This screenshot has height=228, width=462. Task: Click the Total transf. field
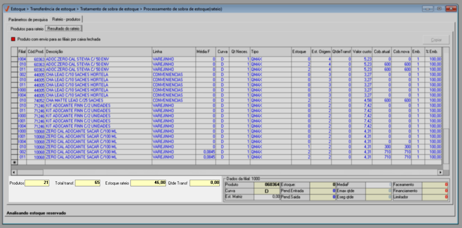[x=87, y=183]
